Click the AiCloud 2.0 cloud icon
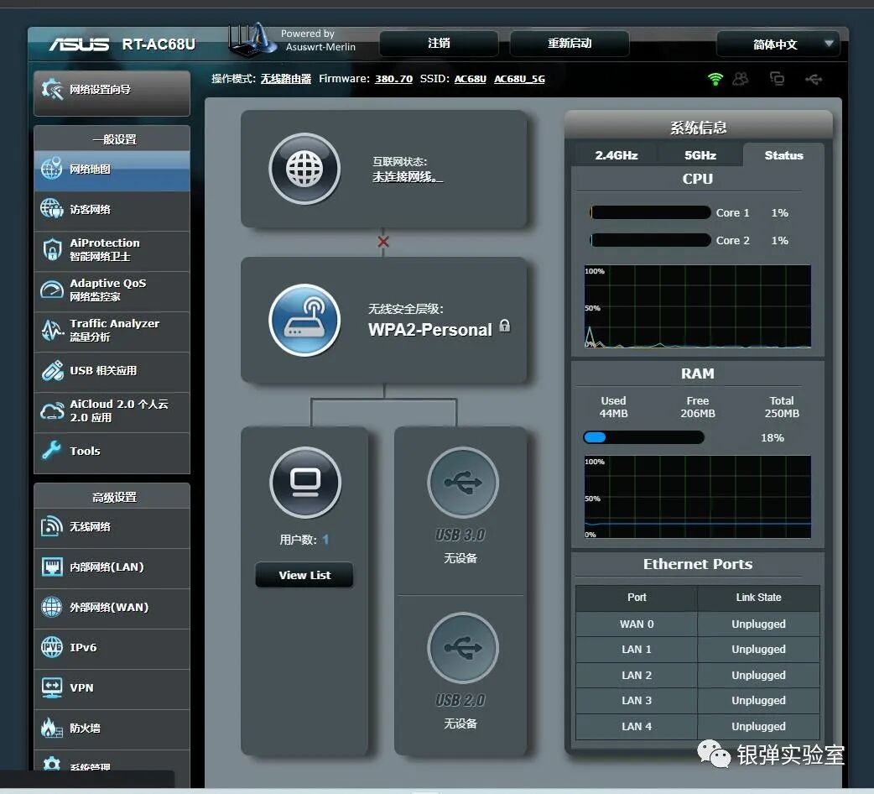The image size is (874, 794). [x=52, y=411]
